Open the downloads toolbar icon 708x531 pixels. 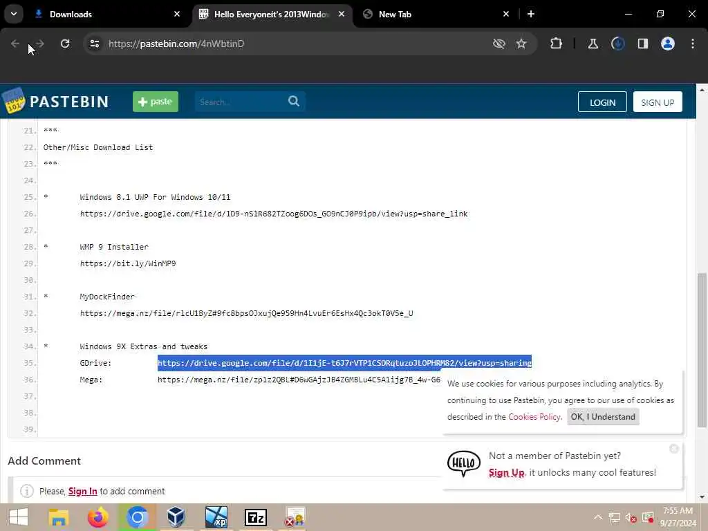617,44
